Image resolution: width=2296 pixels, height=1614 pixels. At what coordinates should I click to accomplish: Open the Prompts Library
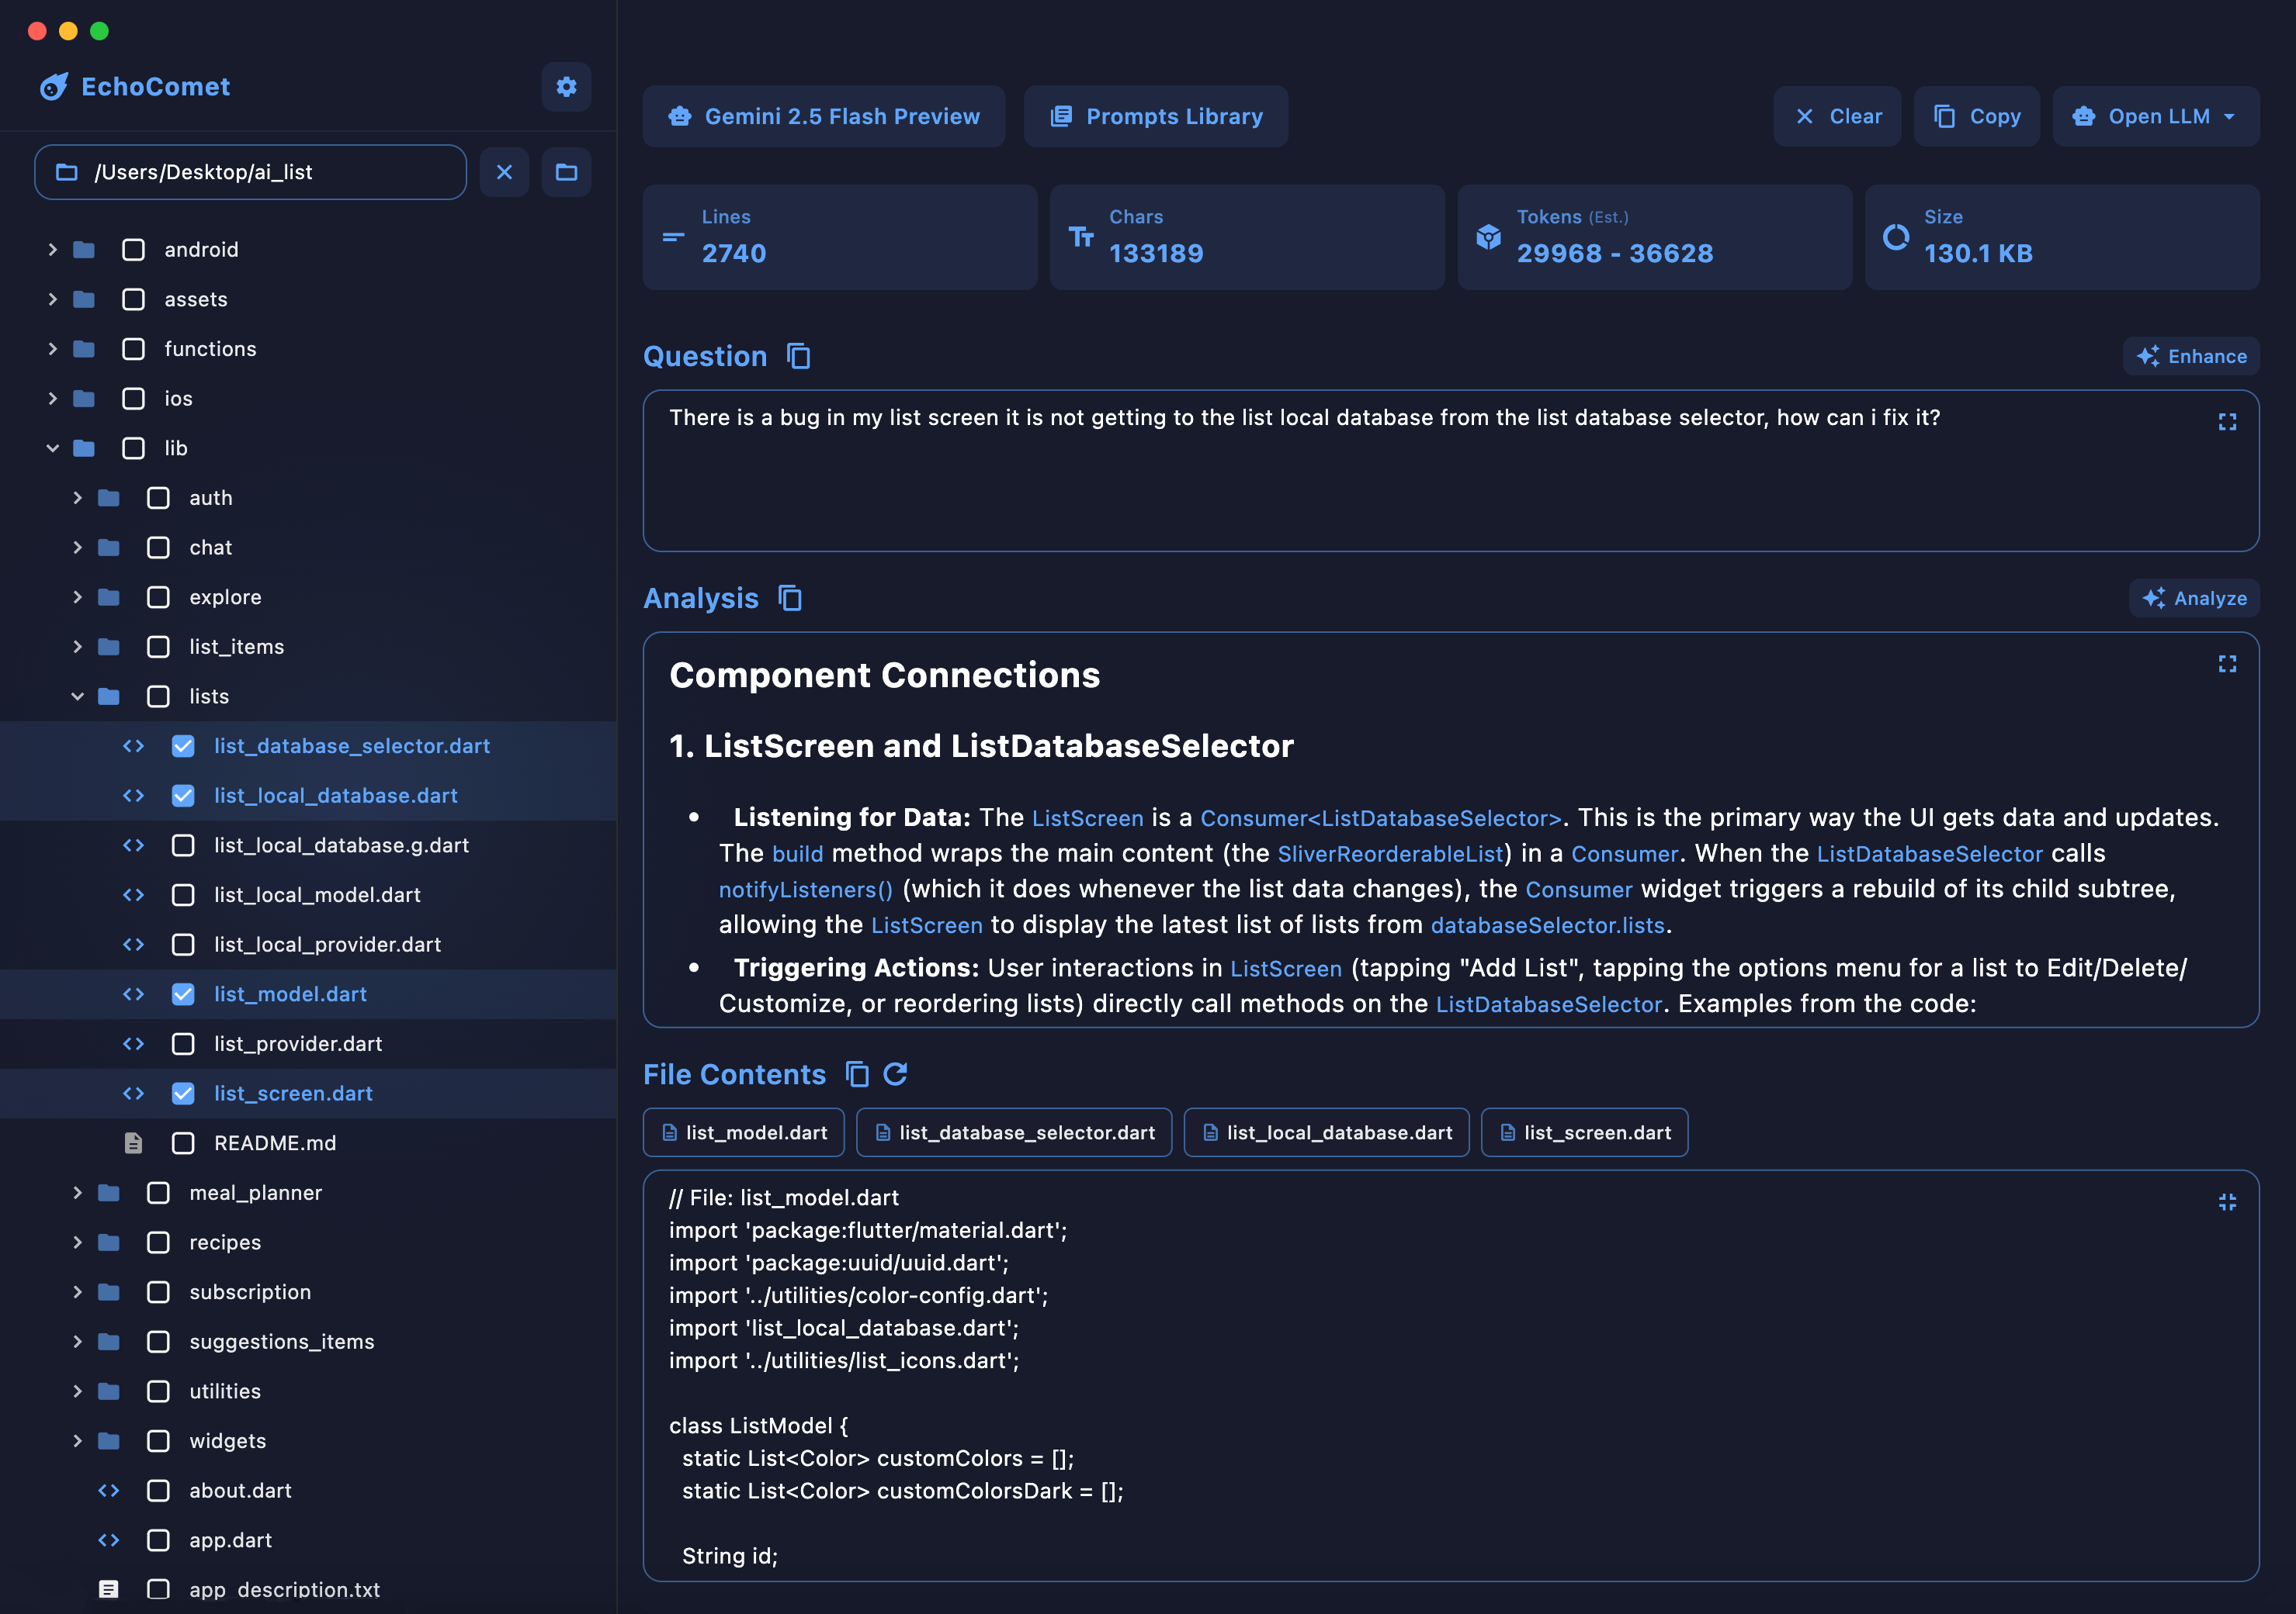click(1155, 117)
